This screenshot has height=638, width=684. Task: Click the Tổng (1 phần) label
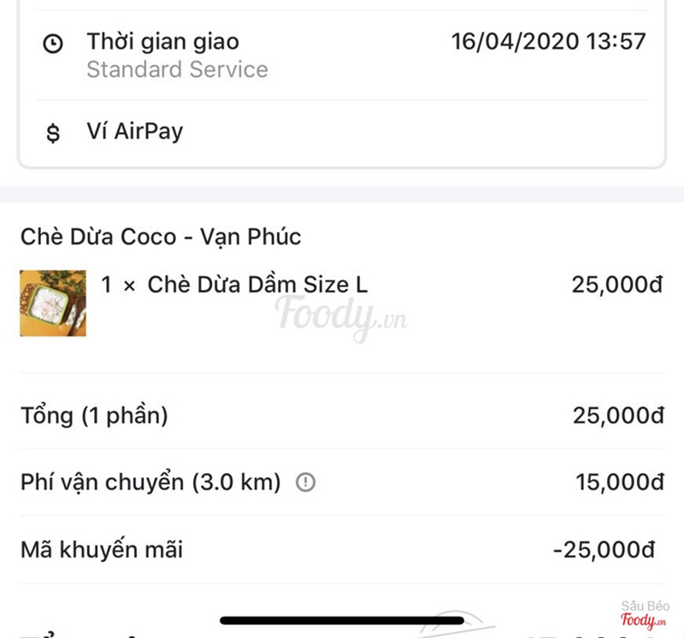[x=94, y=416]
